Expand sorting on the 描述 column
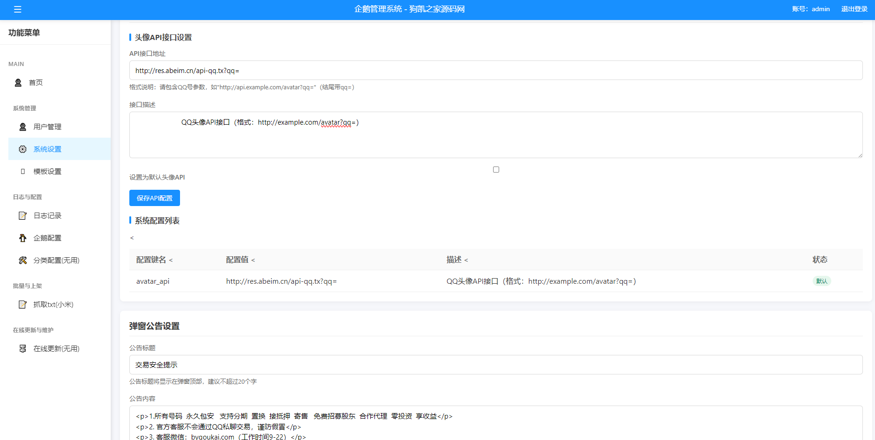 pyautogui.click(x=466, y=260)
